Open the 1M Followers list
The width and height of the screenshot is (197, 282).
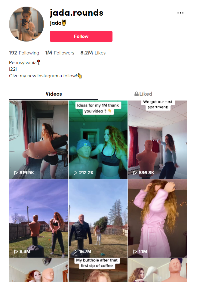[60, 53]
